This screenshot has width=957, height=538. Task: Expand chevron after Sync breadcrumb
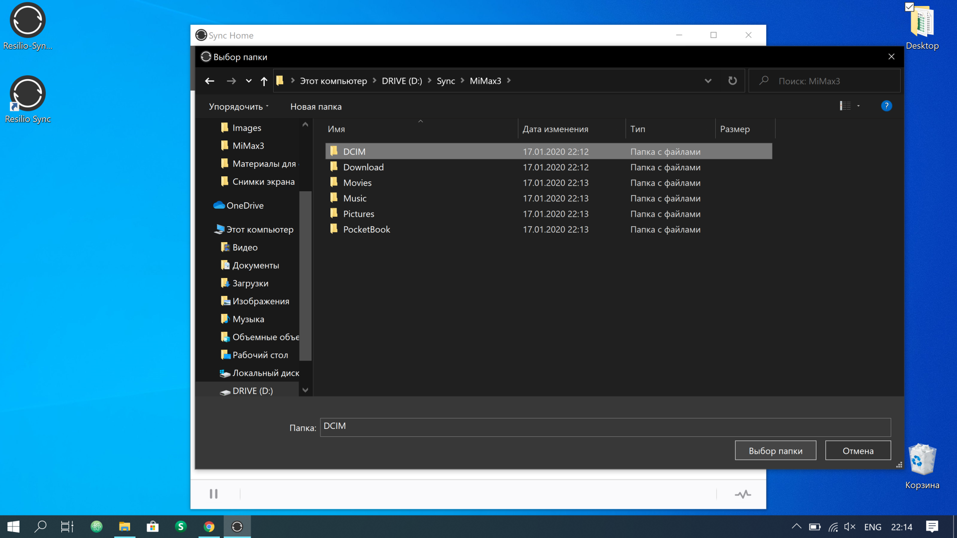pos(463,80)
